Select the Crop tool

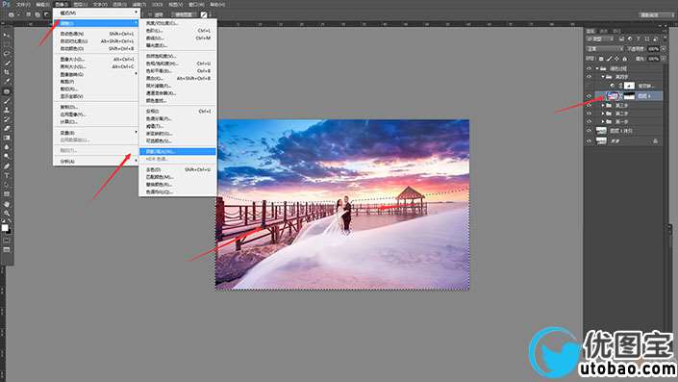pyautogui.click(x=7, y=72)
